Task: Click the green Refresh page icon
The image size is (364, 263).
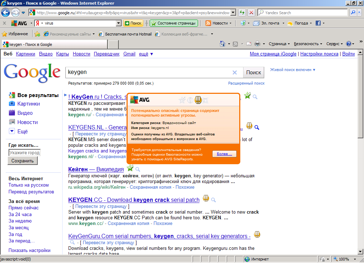Action: click(242, 12)
